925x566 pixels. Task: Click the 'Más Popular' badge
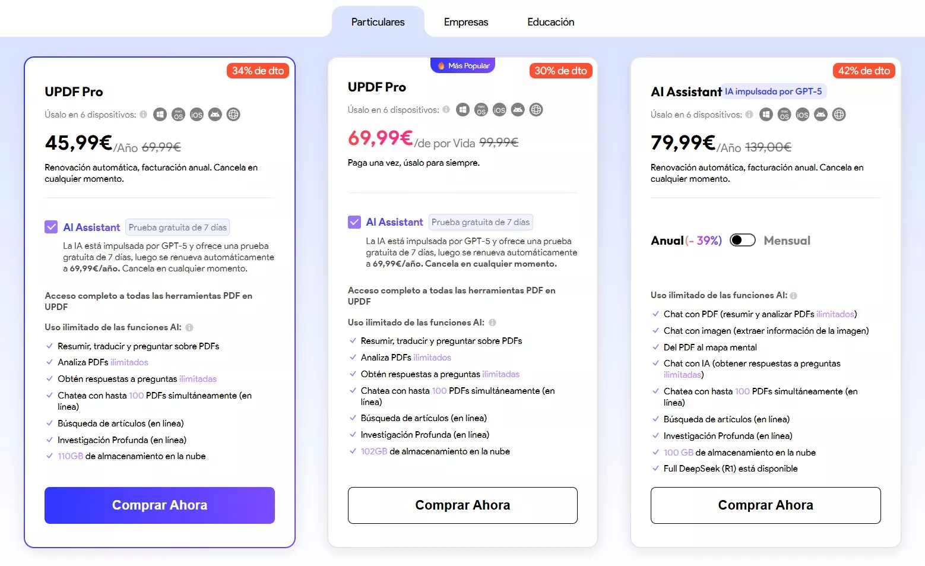pos(463,65)
